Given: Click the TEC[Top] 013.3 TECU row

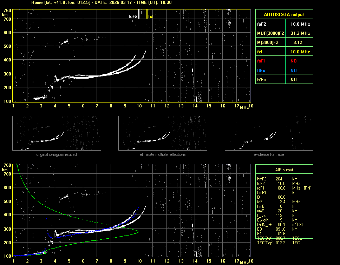Looking at the screenshot, I should pos(280,243).
